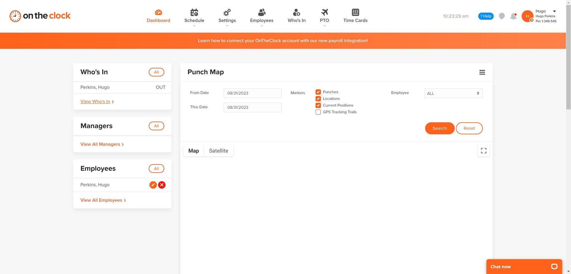This screenshot has height=274, width=571.
Task: Open the notifications bell
Action: pyautogui.click(x=513, y=16)
